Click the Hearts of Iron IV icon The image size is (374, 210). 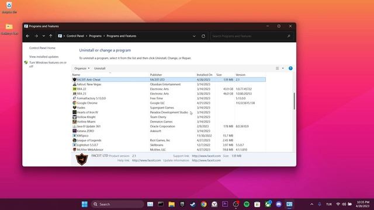click(x=74, y=112)
